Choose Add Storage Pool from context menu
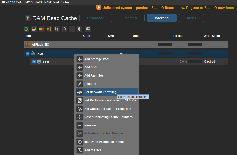The image size is (237, 155). 107,59
